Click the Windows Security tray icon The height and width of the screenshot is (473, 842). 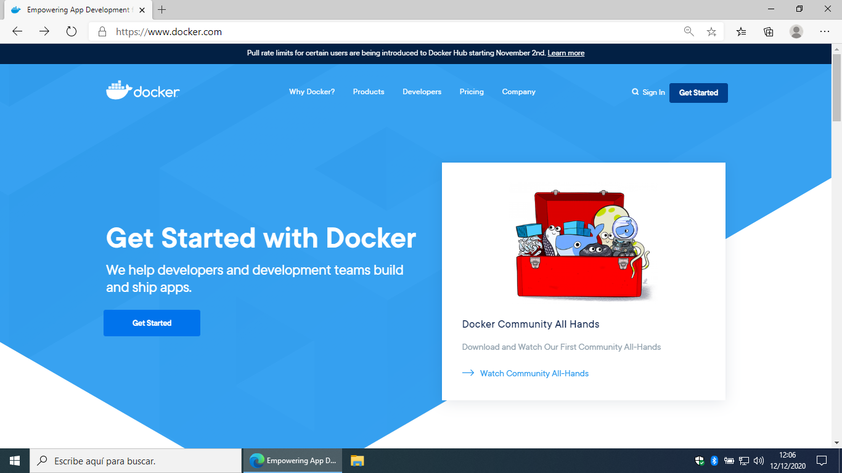click(700, 461)
